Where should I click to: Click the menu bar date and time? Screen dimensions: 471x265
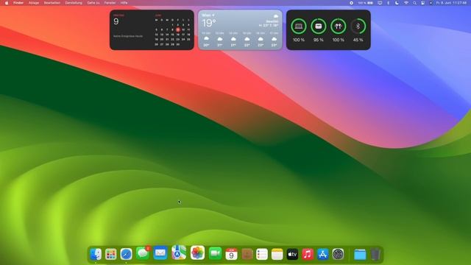click(451, 3)
